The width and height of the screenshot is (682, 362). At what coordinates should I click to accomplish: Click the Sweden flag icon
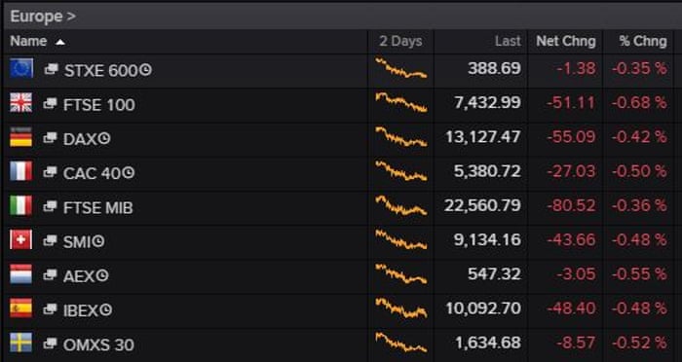pyautogui.click(x=20, y=344)
